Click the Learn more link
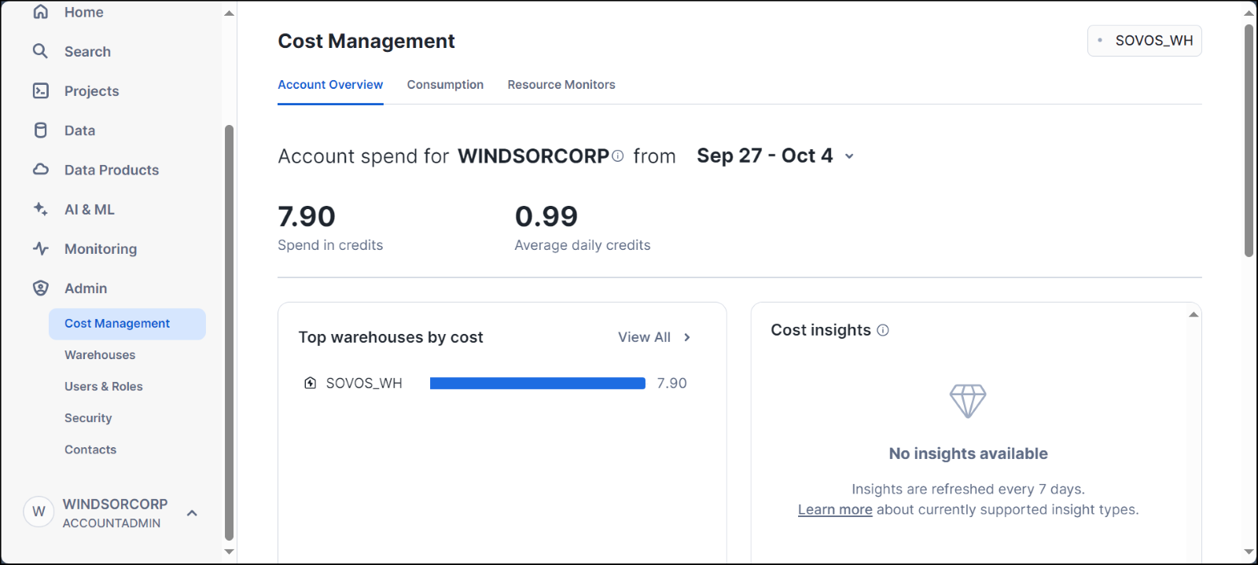 (835, 510)
